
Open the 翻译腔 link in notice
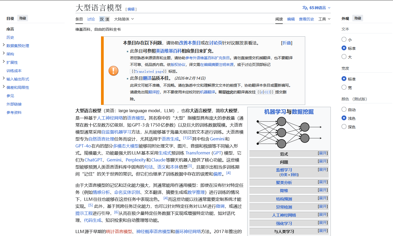tap(154, 92)
